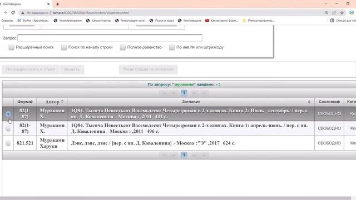Screen dimensions: 356x200
Task: Click Регистрация на контроле button
Action: (x=149, y=69)
